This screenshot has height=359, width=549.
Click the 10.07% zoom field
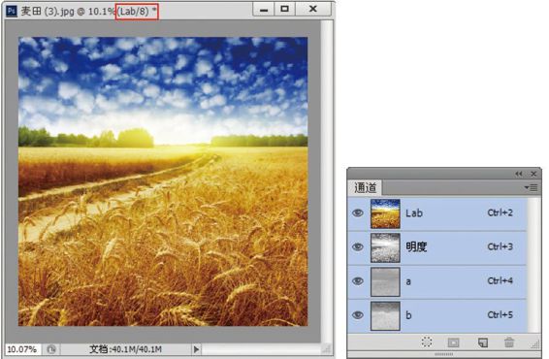click(x=22, y=349)
